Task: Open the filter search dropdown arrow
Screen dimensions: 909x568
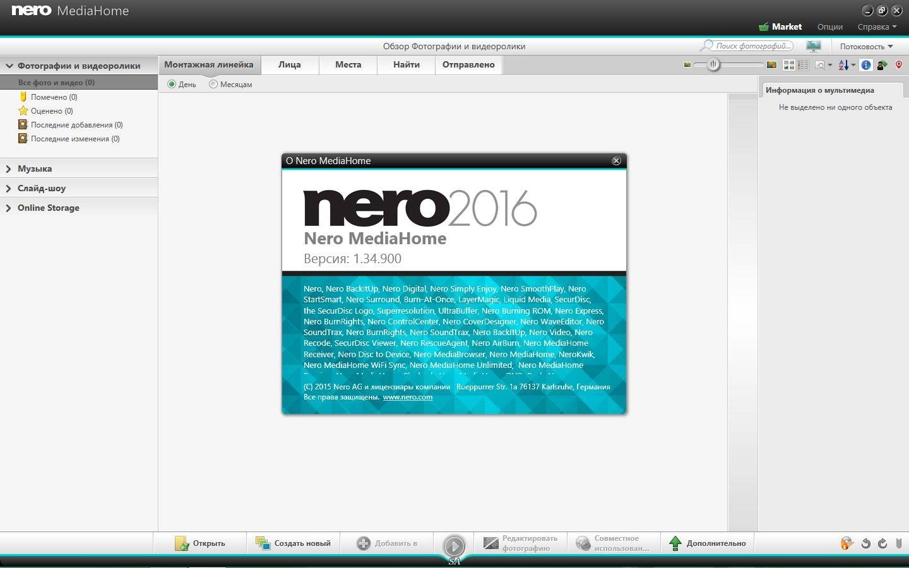Action: click(829, 64)
